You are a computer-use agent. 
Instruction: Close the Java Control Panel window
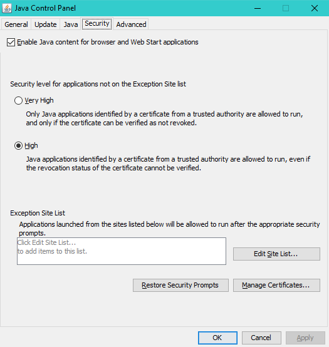pos(315,8)
